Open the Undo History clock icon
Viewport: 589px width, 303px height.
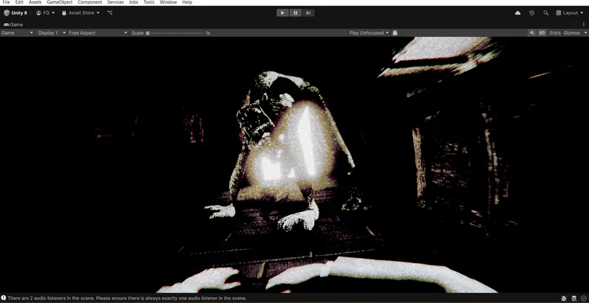(532, 13)
